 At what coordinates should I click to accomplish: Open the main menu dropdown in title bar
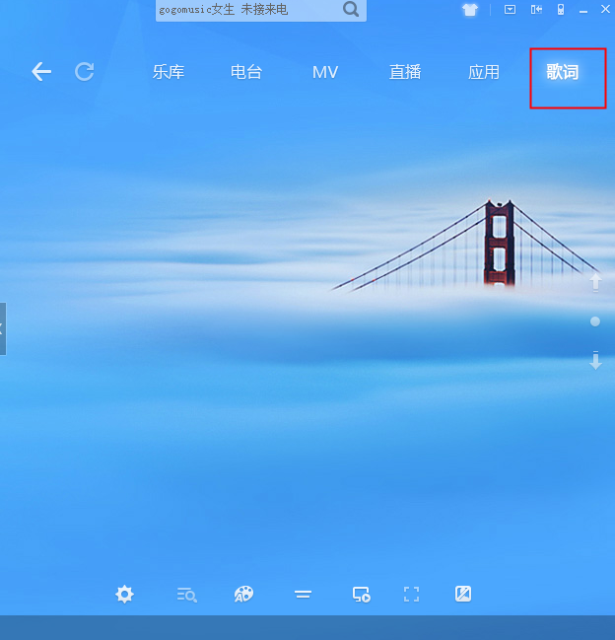click(x=510, y=10)
